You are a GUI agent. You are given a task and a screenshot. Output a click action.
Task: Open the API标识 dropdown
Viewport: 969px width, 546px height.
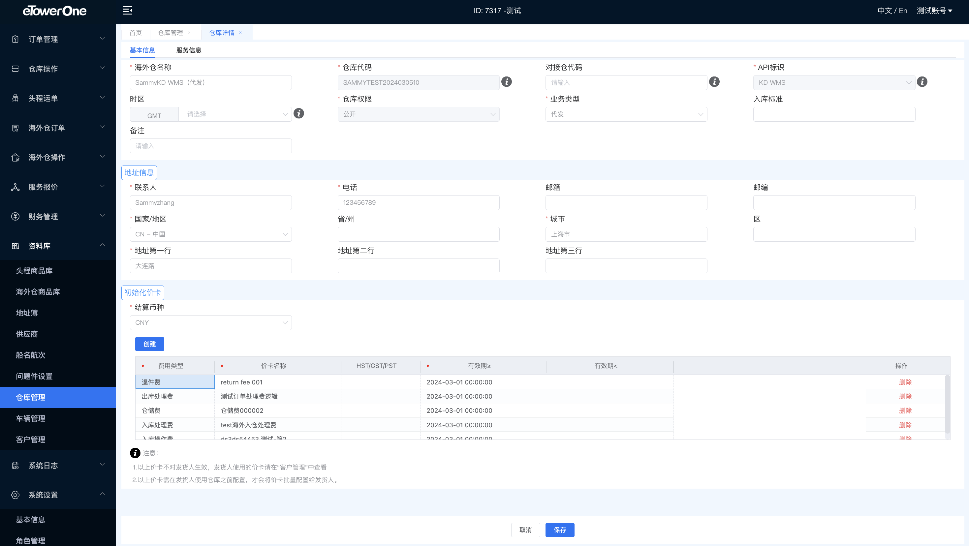[834, 82]
